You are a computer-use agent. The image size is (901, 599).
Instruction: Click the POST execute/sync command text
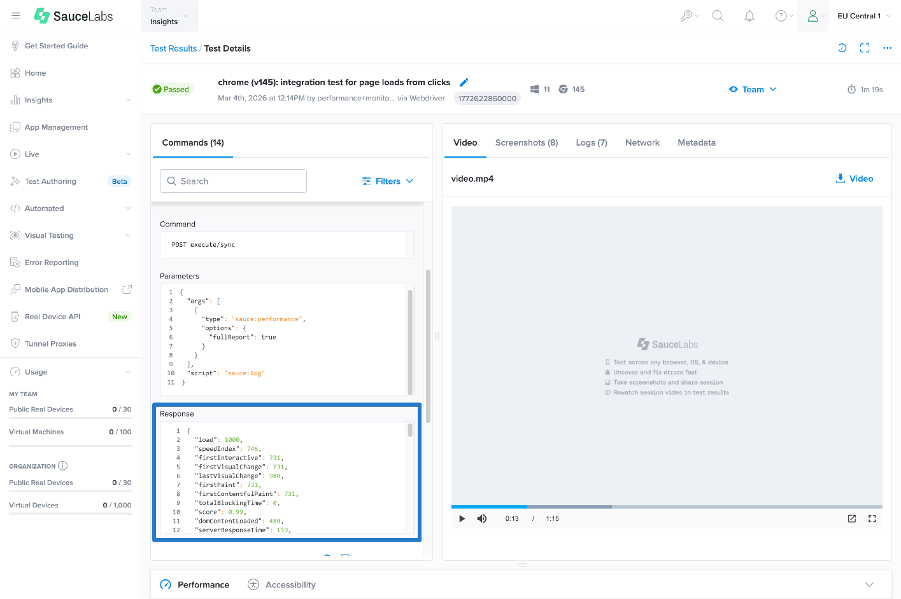click(x=203, y=245)
